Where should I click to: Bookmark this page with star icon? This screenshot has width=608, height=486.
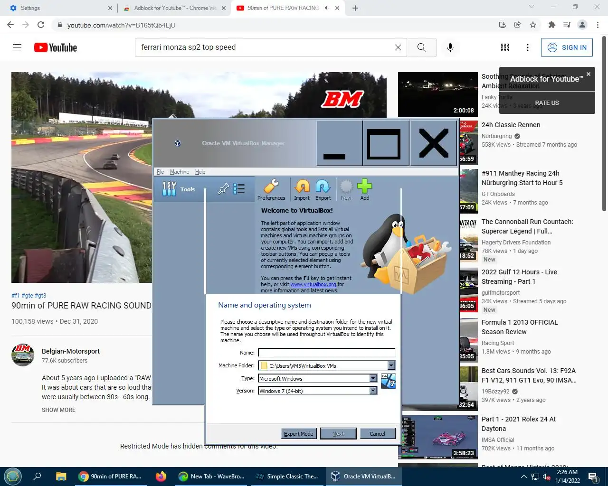point(533,25)
